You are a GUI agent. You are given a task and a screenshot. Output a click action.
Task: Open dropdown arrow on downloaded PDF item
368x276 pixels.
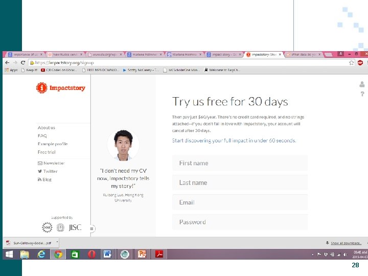[x=57, y=242]
